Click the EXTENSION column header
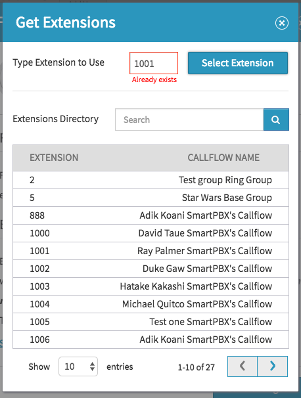Image resolution: width=301 pixels, height=398 pixels. [x=54, y=158]
